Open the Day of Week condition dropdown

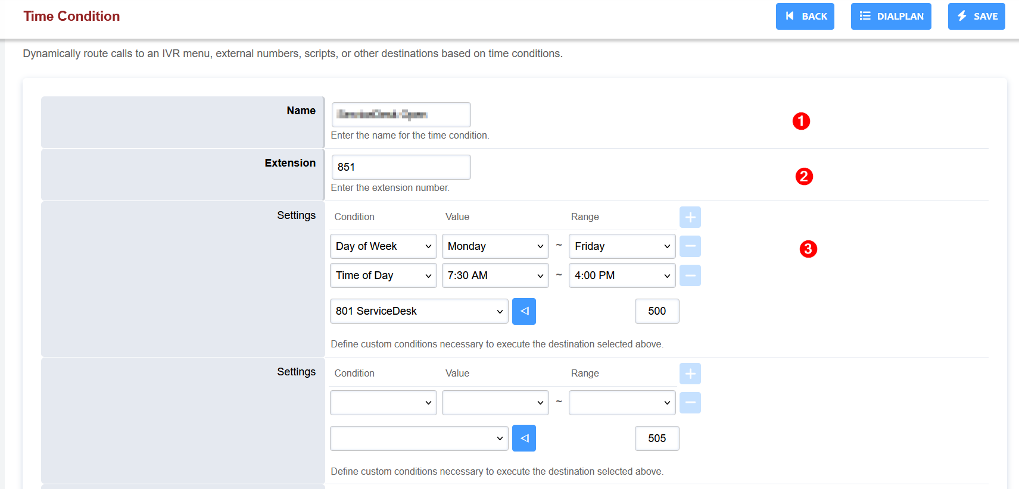click(x=383, y=246)
